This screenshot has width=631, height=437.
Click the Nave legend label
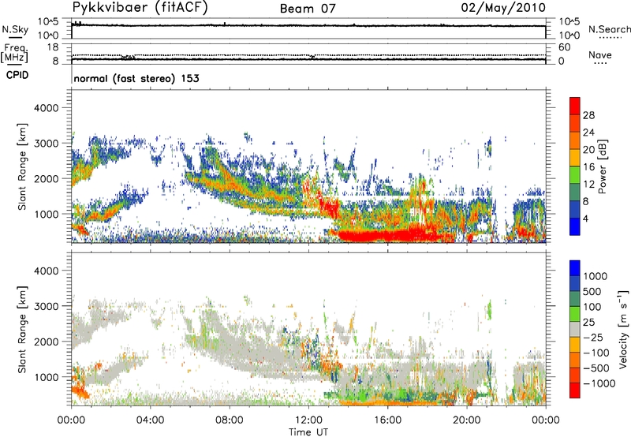click(600, 54)
